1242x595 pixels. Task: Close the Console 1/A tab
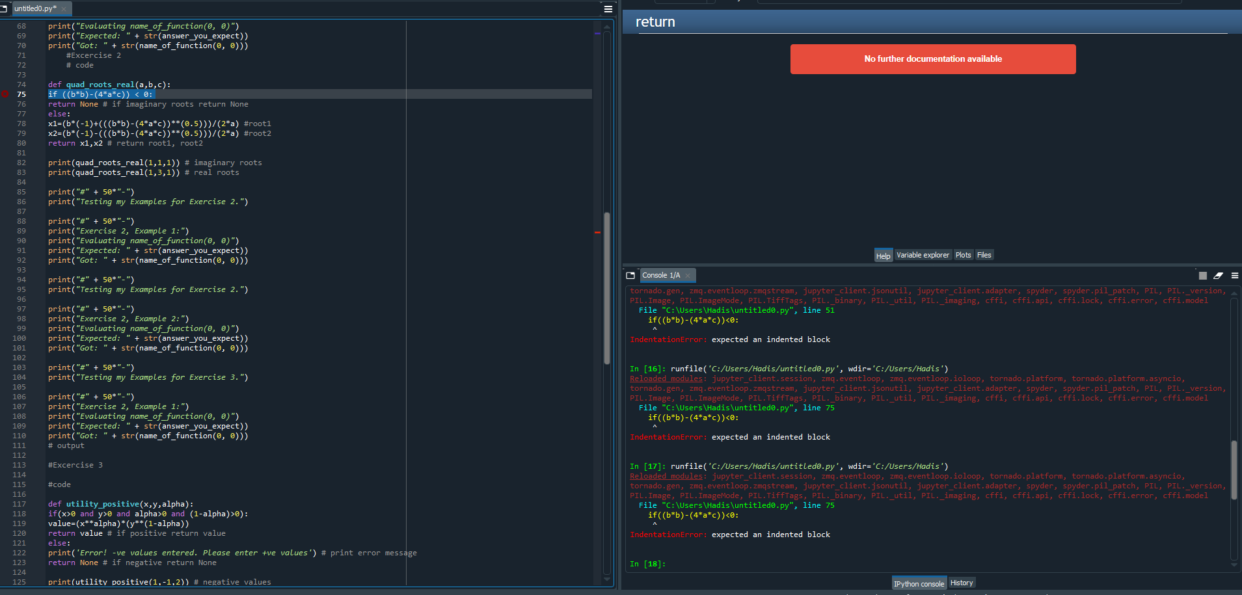click(688, 276)
